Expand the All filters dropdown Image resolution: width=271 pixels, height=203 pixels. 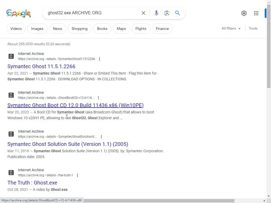(231, 29)
